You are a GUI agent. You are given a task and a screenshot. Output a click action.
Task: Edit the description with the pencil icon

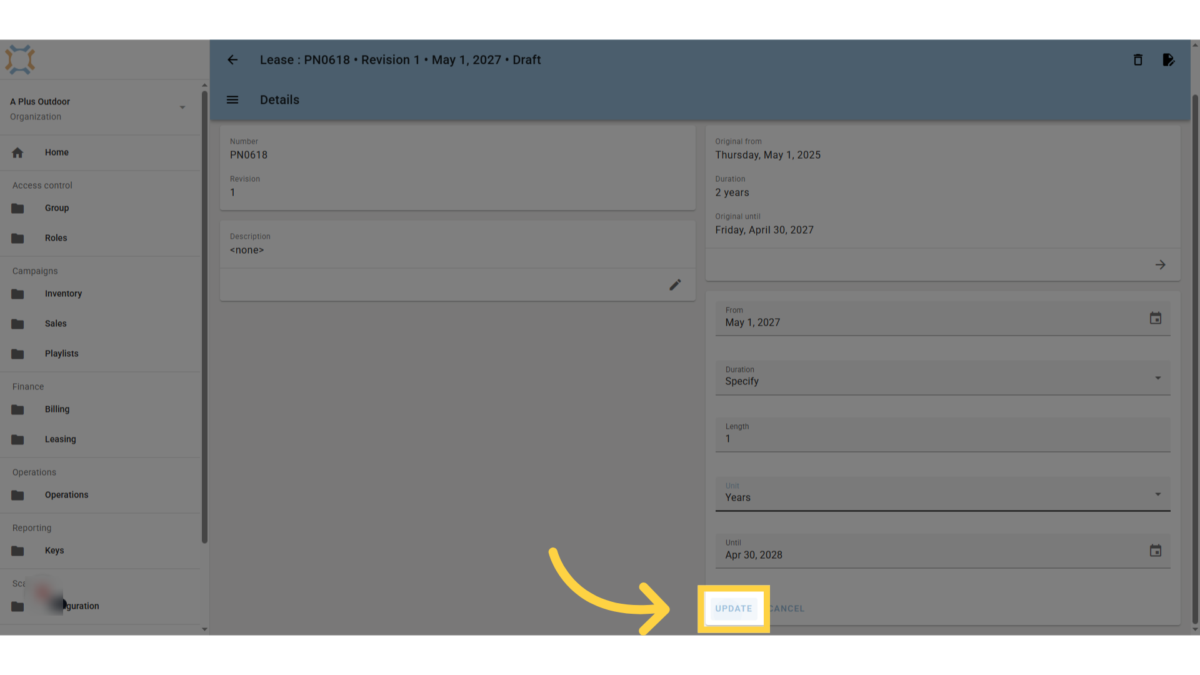(675, 285)
